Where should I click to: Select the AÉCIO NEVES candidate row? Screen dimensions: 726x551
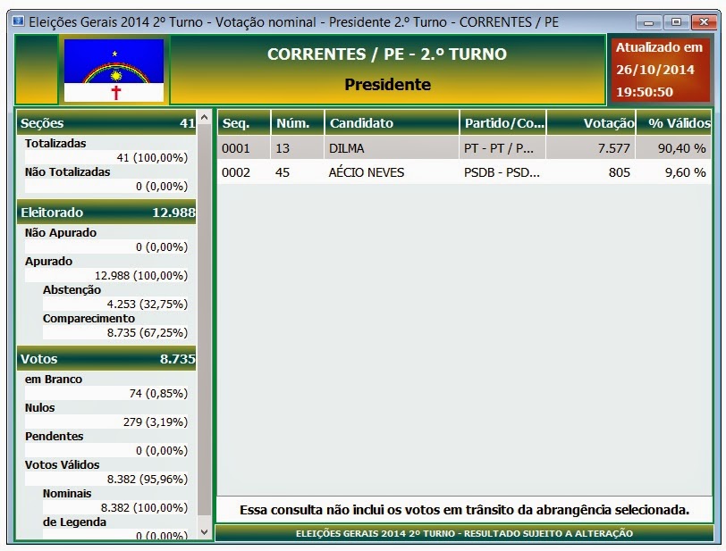pos(464,172)
